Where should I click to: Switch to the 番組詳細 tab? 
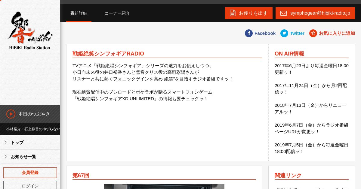pyautogui.click(x=79, y=13)
